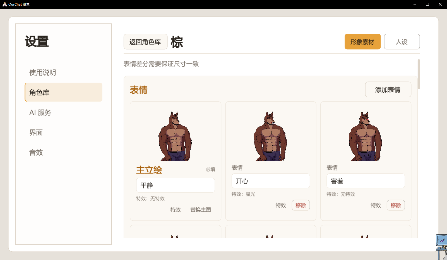
Task: Click the 开心 expression thumbnail
Action: pyautogui.click(x=270, y=136)
